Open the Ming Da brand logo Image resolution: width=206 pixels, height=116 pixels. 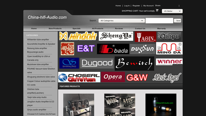point(169,48)
